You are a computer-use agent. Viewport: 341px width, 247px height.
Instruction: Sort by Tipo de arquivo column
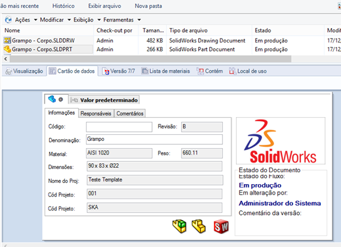[209, 30]
